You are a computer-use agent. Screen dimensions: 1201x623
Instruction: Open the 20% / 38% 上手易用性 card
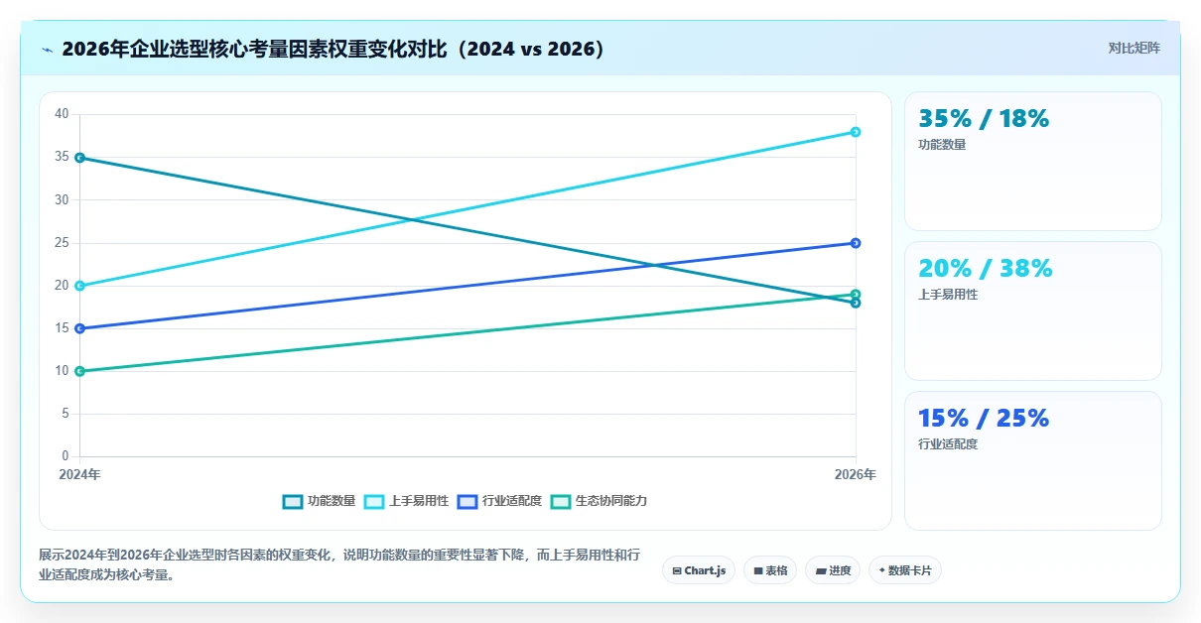point(1033,311)
